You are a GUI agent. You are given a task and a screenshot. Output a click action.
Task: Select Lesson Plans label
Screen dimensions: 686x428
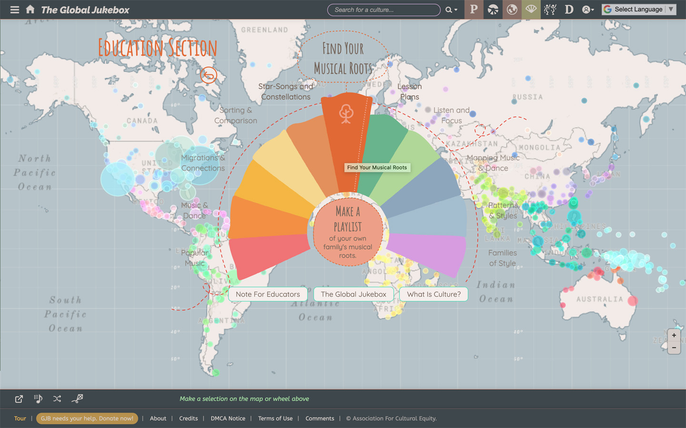[410, 91]
